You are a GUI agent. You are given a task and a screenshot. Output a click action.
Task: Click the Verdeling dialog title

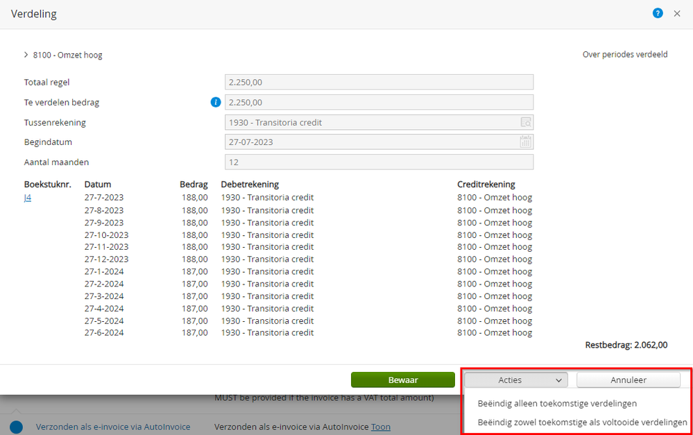pos(34,14)
